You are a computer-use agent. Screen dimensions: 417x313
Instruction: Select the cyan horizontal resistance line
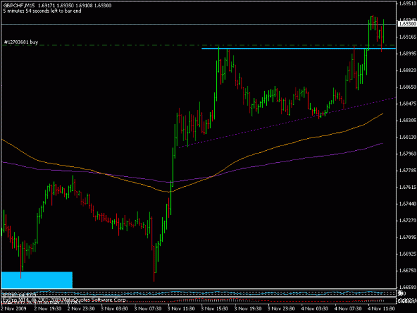298,49
